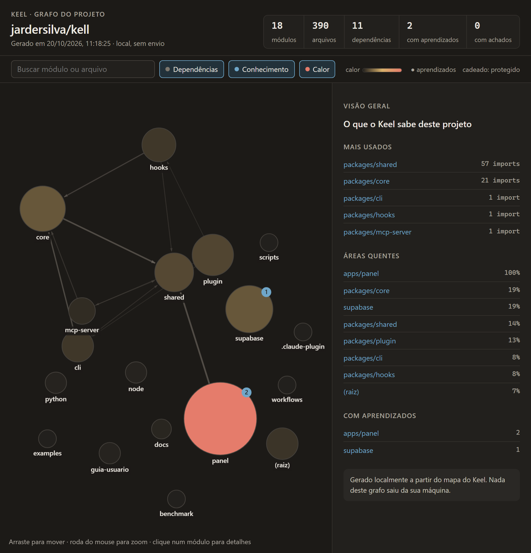Select the large red panel node
The height and width of the screenshot is (553, 531).
220,419
